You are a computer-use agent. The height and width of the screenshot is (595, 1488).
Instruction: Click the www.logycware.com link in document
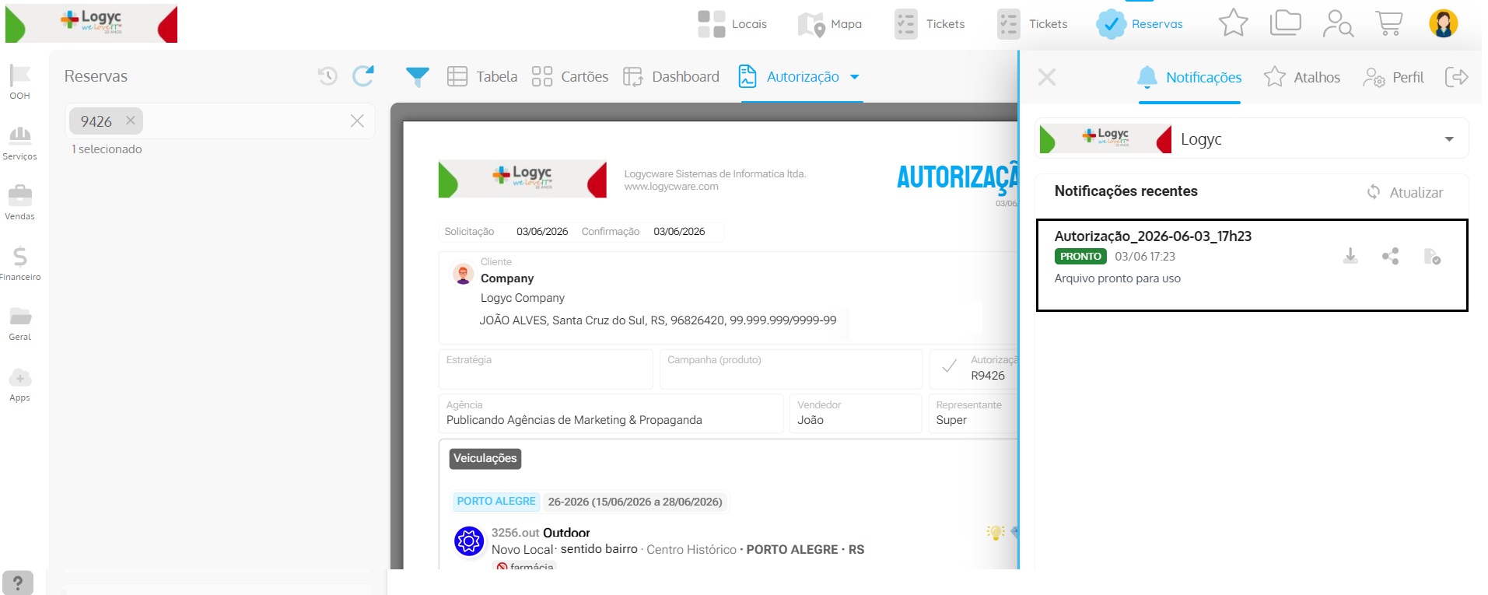click(x=671, y=187)
